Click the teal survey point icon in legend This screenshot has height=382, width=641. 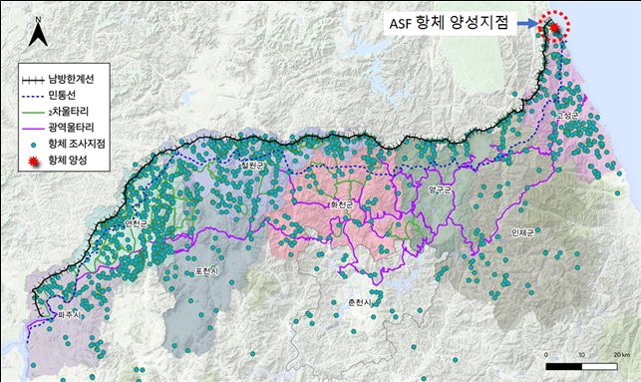point(34,145)
